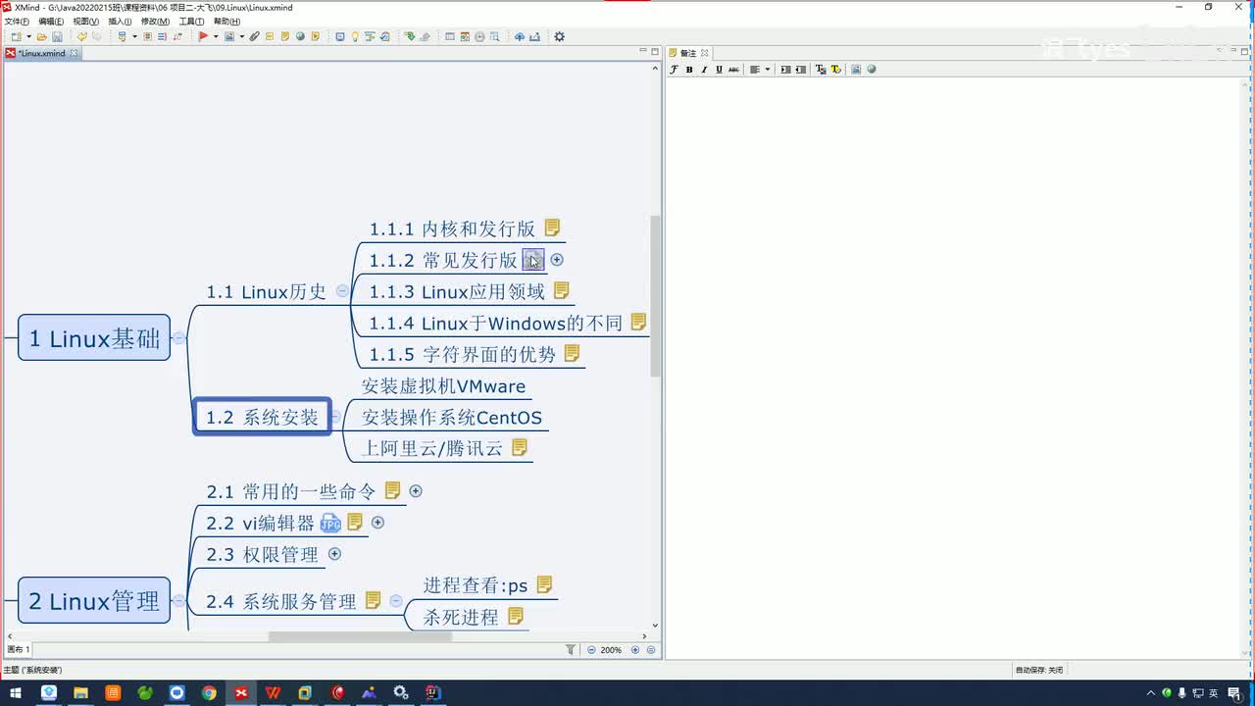The height and width of the screenshot is (706, 1255).
Task: Open note icon on 1.1.3 Linux应用领域
Action: (x=561, y=290)
